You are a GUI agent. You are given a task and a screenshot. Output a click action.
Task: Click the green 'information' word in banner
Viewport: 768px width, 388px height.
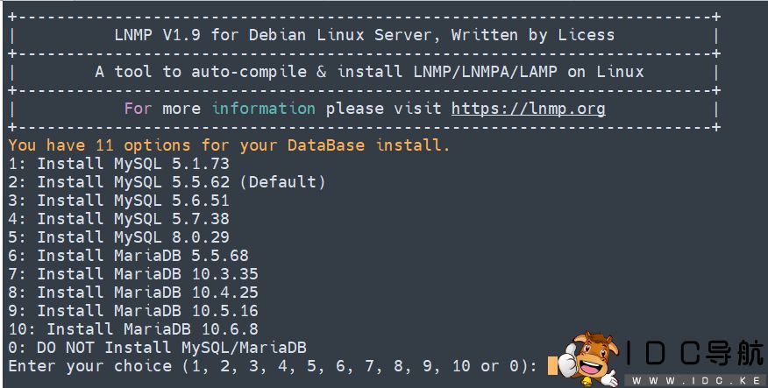click(x=263, y=109)
